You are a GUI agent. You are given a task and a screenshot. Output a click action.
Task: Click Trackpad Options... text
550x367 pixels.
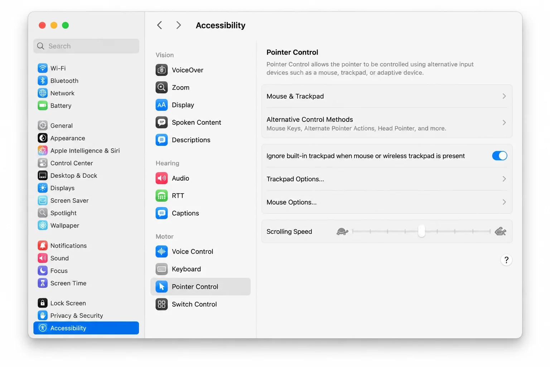click(295, 179)
